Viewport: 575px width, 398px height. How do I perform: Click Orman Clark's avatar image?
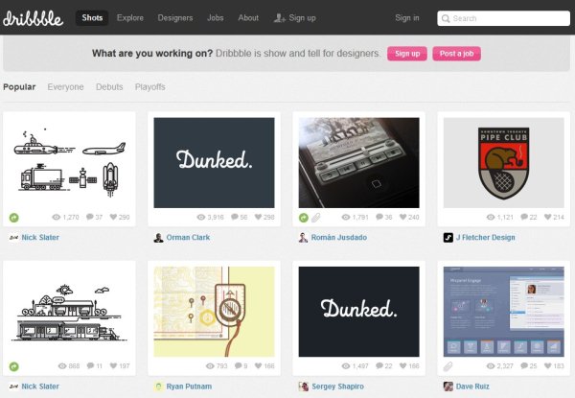[x=158, y=238]
